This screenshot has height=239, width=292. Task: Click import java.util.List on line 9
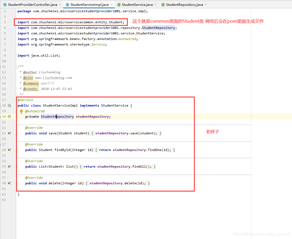[39, 56]
